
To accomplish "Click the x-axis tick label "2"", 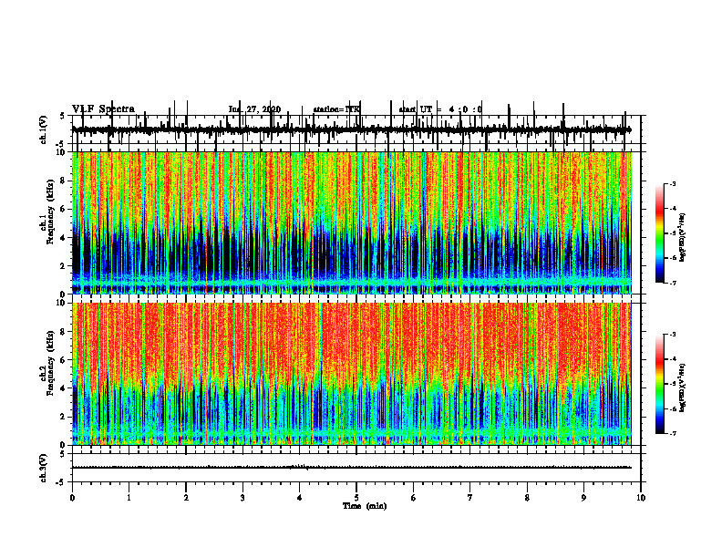I will pyautogui.click(x=186, y=498).
